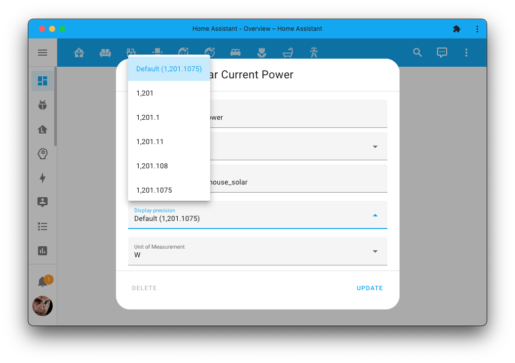Image resolution: width=515 pixels, height=363 pixels.
Task: Switch to the flower dashboard tab
Action: [262, 52]
